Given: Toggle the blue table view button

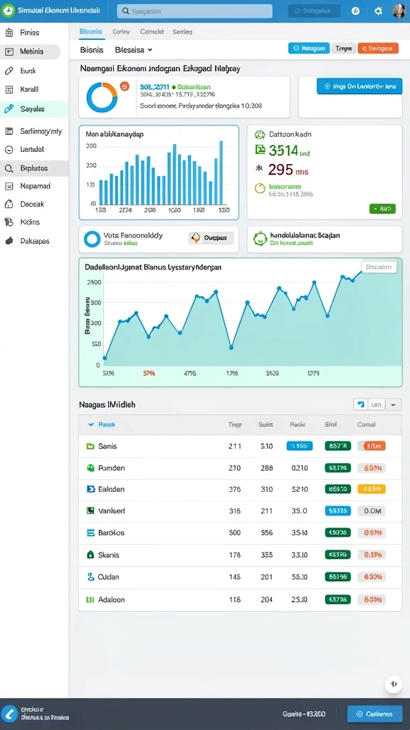Looking at the screenshot, I should click(x=361, y=405).
